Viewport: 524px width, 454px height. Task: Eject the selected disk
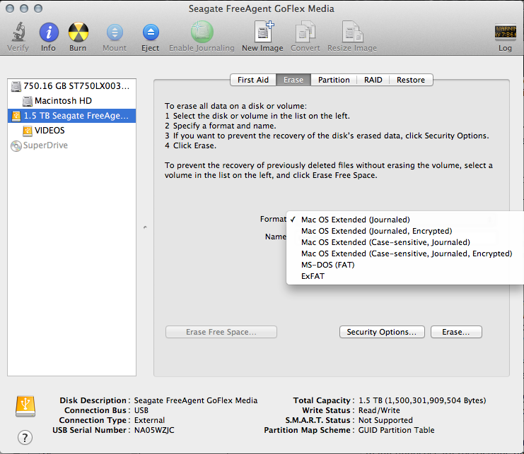click(x=151, y=32)
